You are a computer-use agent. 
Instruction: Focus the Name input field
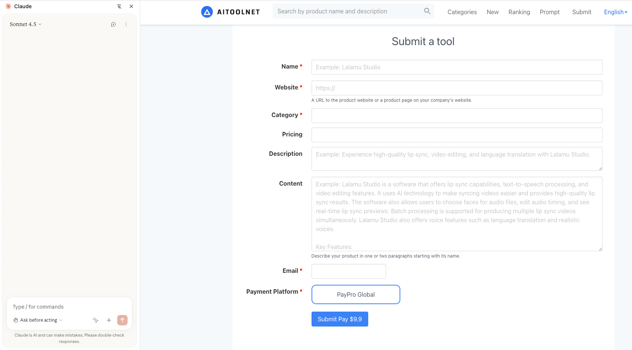click(457, 67)
